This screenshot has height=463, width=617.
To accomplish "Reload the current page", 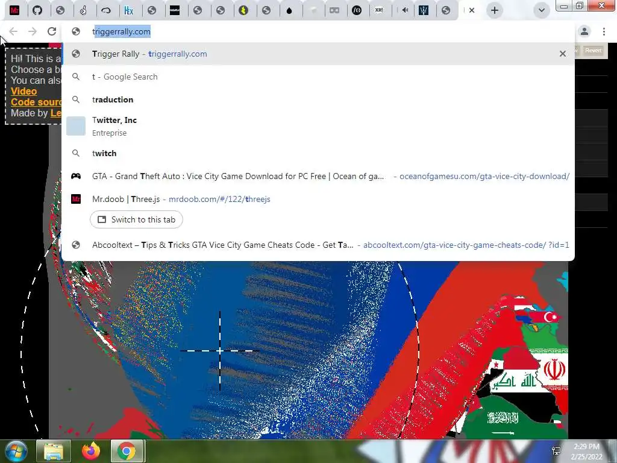I will (x=52, y=31).
